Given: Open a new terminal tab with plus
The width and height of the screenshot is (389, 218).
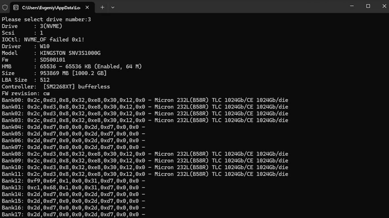Looking at the screenshot, I should 102,7.
